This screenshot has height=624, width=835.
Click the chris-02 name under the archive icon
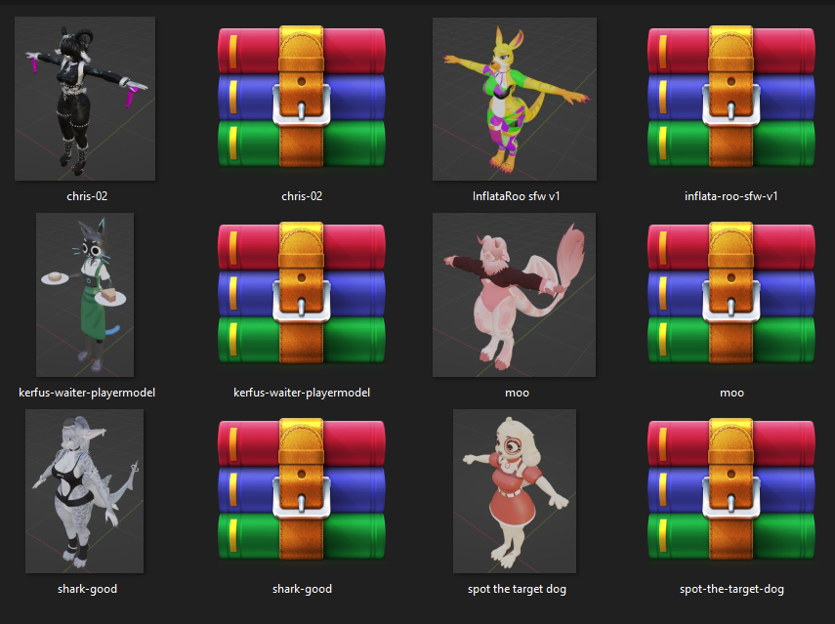(302, 196)
